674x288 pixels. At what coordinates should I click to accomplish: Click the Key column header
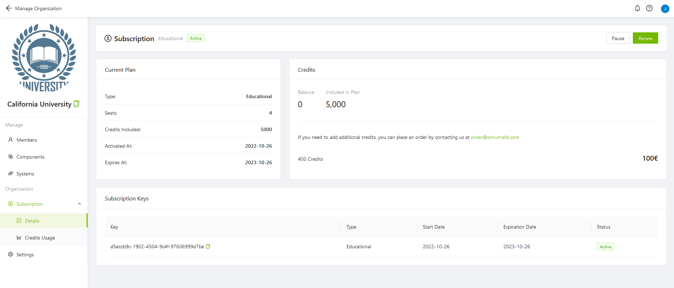tap(114, 227)
